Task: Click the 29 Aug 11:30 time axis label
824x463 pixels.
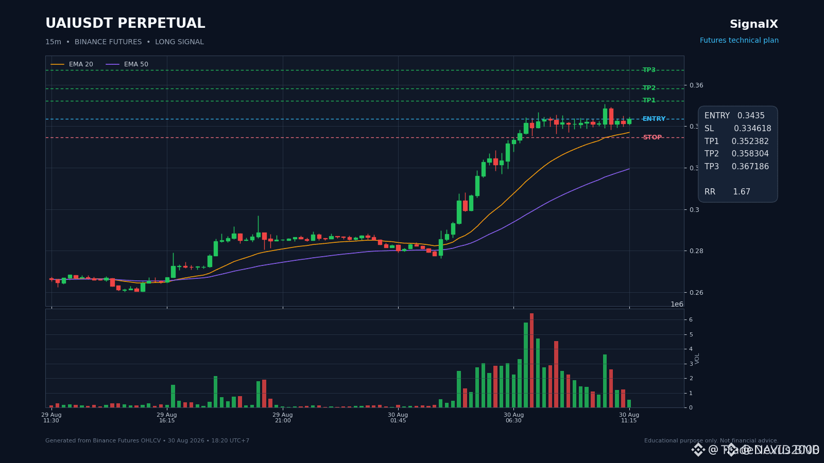Action: (x=51, y=418)
